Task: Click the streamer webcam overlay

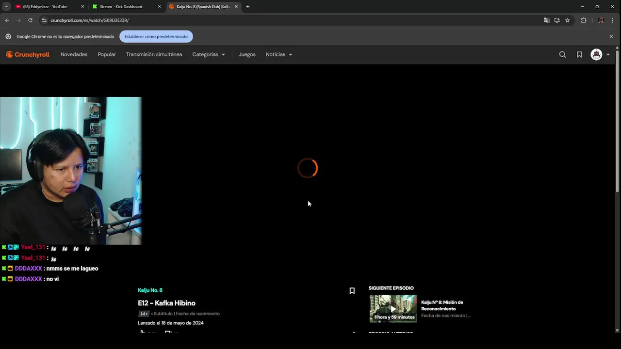Action: 71,171
